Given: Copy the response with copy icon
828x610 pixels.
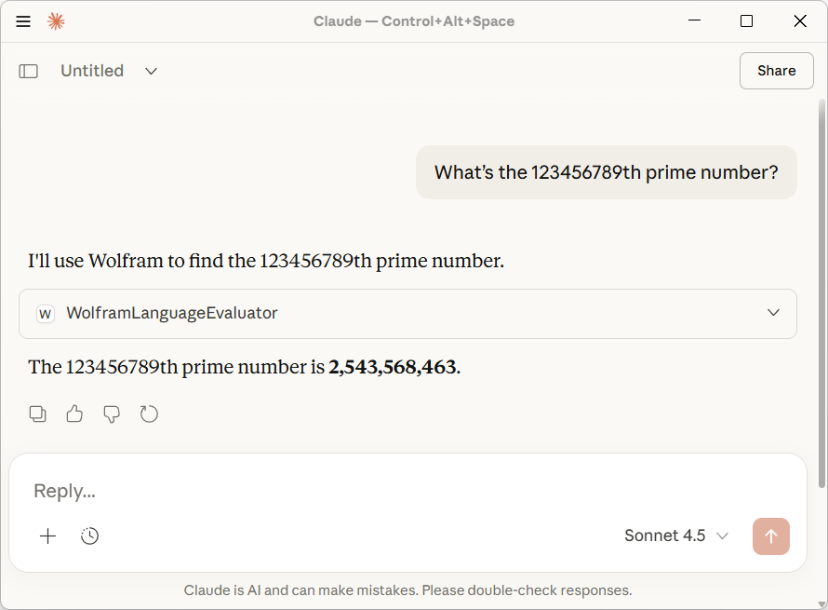Looking at the screenshot, I should click(x=37, y=413).
